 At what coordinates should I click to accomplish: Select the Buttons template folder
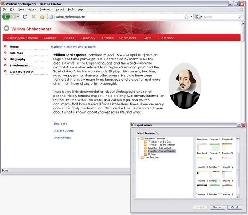(152, 154)
